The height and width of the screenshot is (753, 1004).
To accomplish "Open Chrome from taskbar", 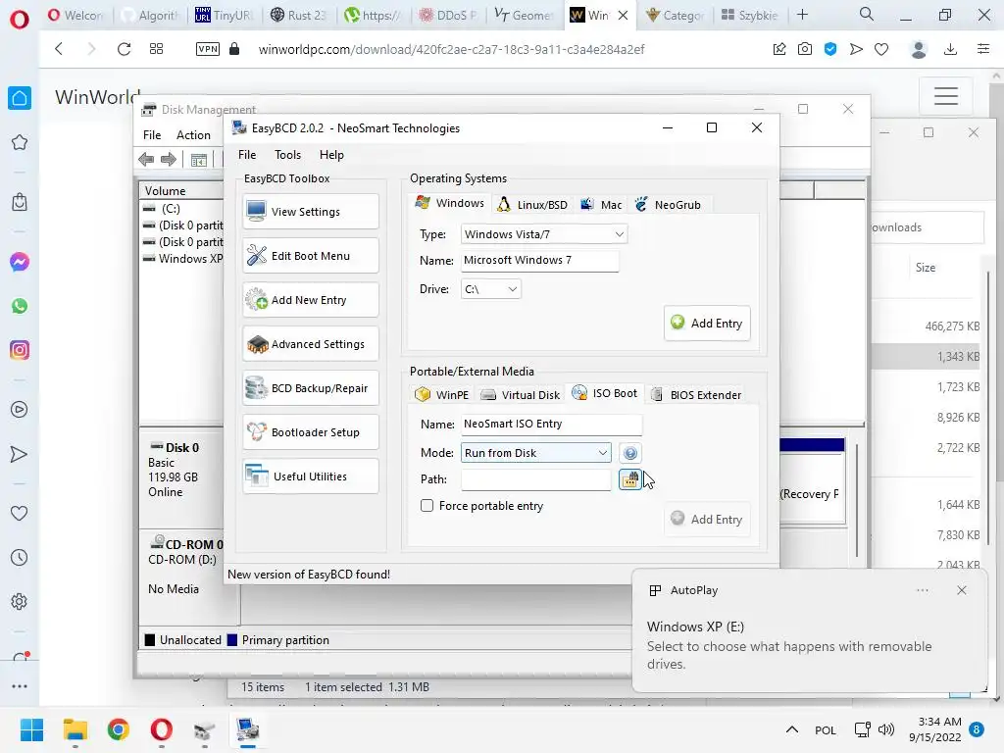I will 119,729.
